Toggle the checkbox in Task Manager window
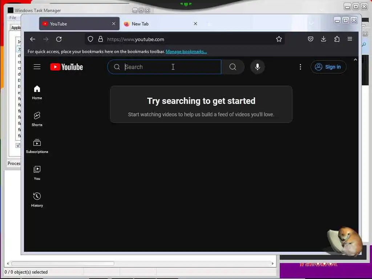The height and width of the screenshot is (279, 372). point(18,145)
